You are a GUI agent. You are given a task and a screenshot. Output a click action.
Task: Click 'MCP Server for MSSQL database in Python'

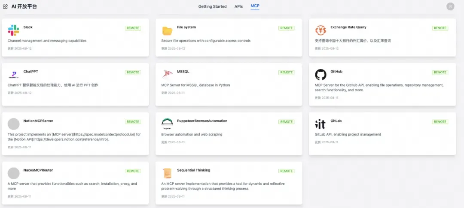pyautogui.click(x=195, y=85)
